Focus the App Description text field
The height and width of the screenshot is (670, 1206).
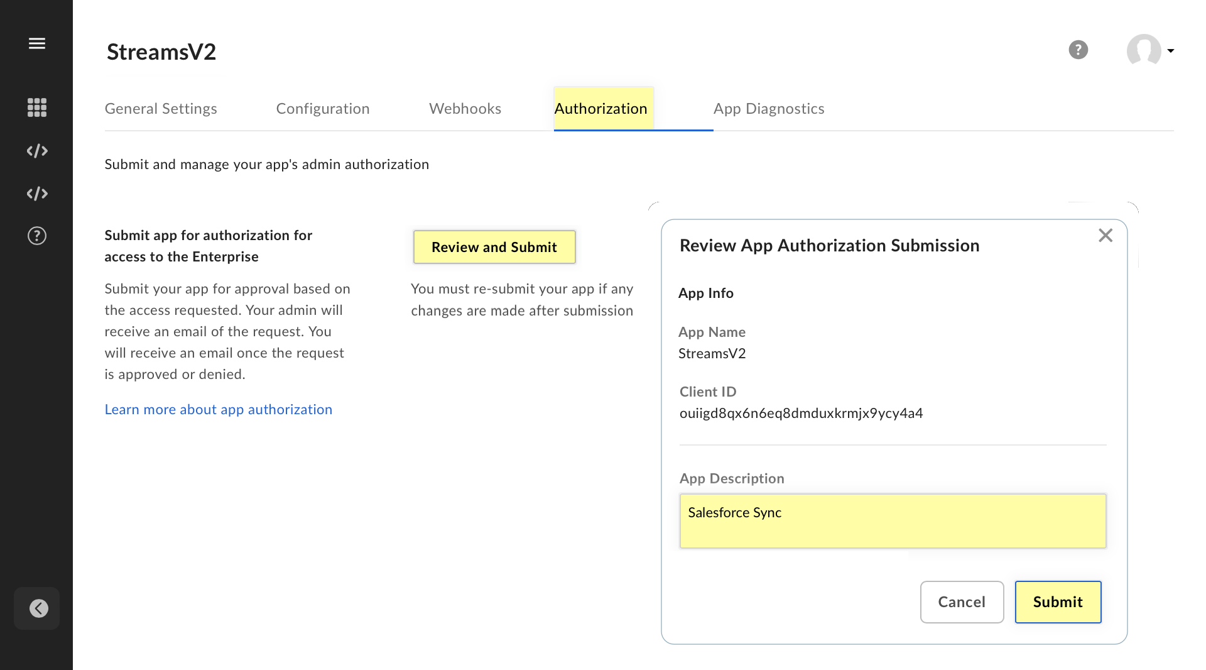[x=893, y=521]
